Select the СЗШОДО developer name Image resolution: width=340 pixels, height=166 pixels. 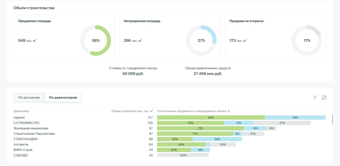(x=21, y=155)
